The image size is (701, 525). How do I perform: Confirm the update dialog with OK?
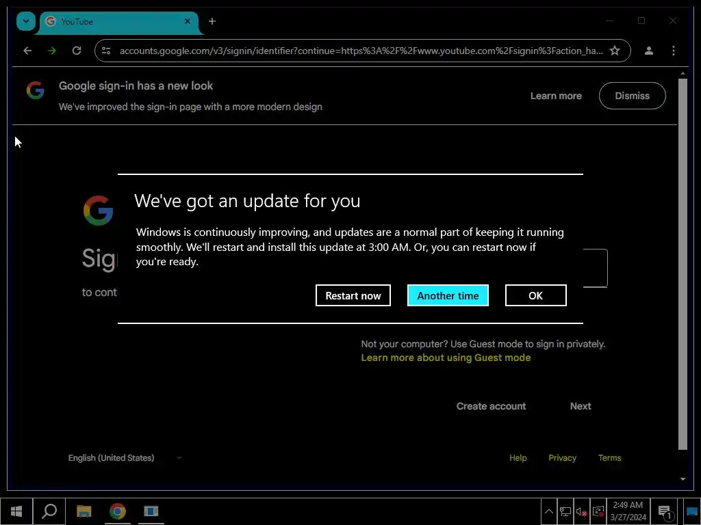(535, 295)
